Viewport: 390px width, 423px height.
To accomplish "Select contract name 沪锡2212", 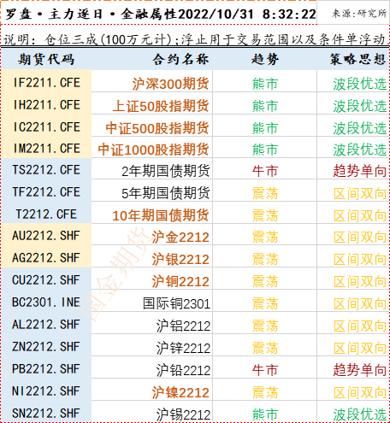I will (183, 414).
